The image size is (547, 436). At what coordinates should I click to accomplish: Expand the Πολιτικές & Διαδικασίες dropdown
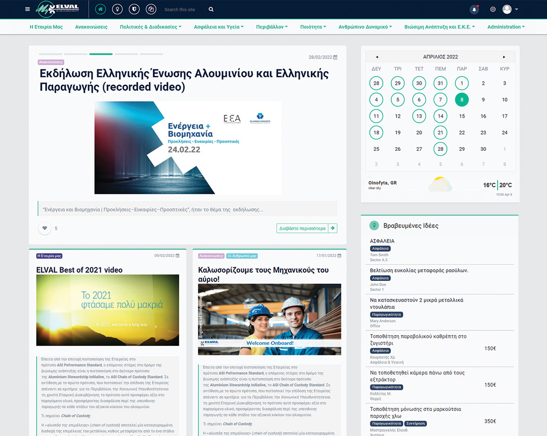point(150,27)
